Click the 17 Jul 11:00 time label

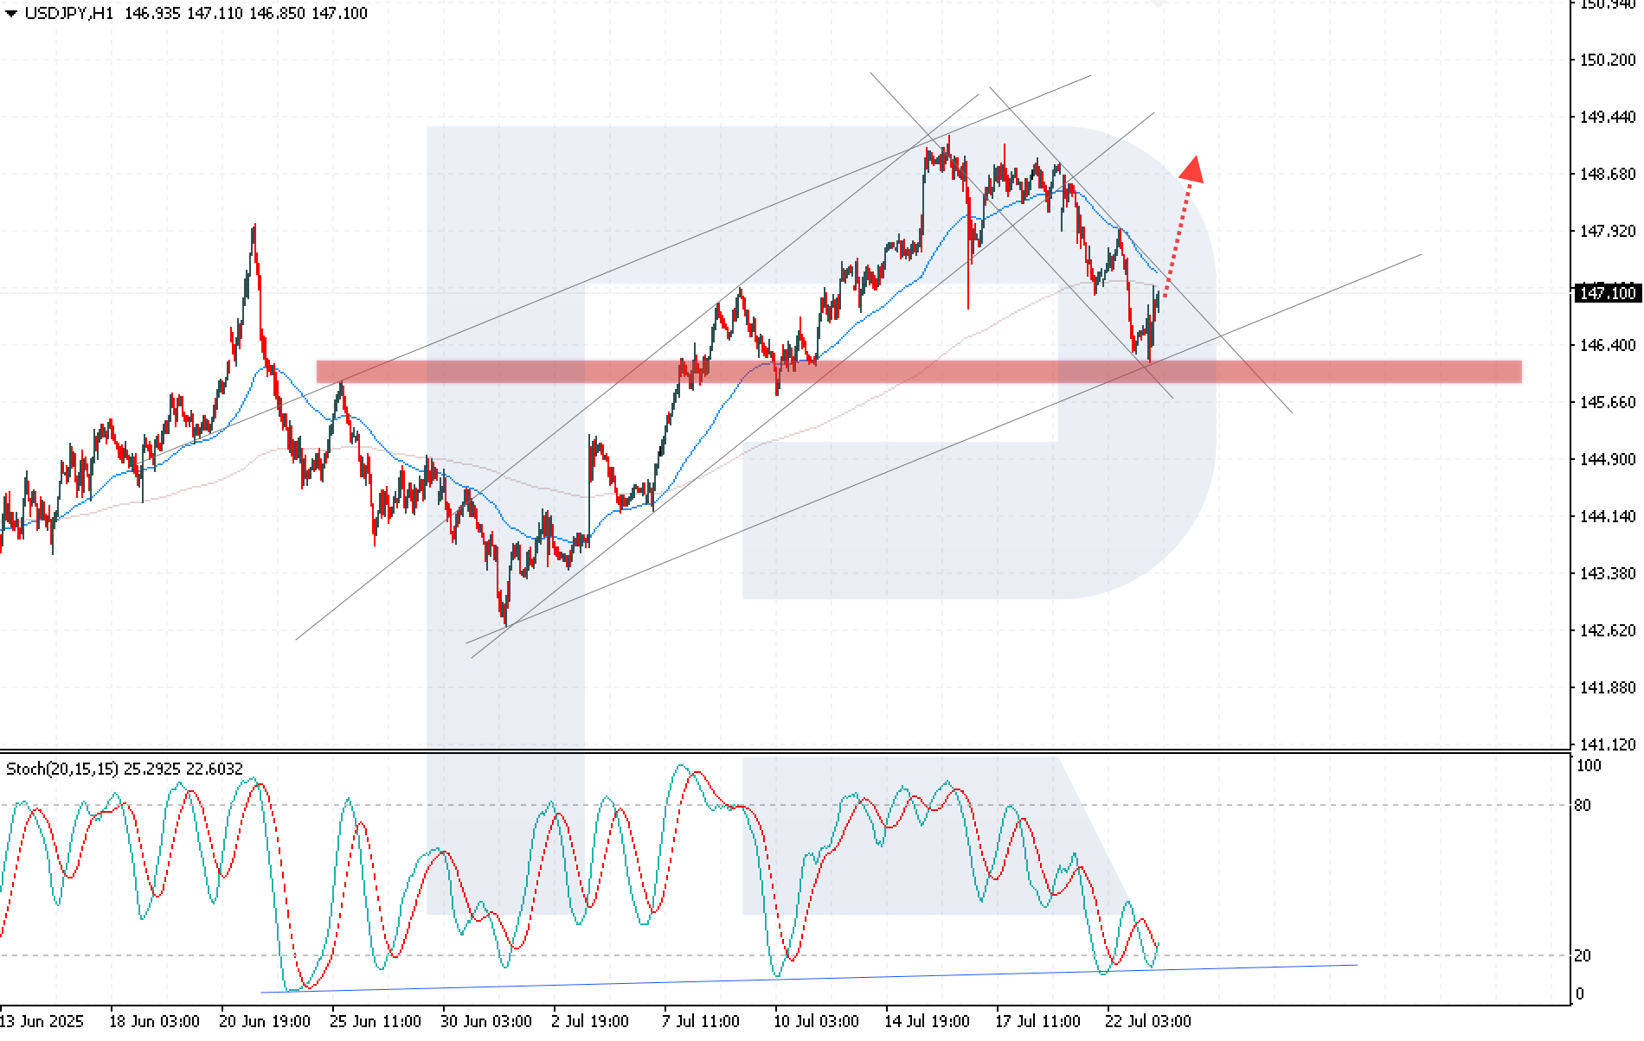[x=1037, y=1021]
